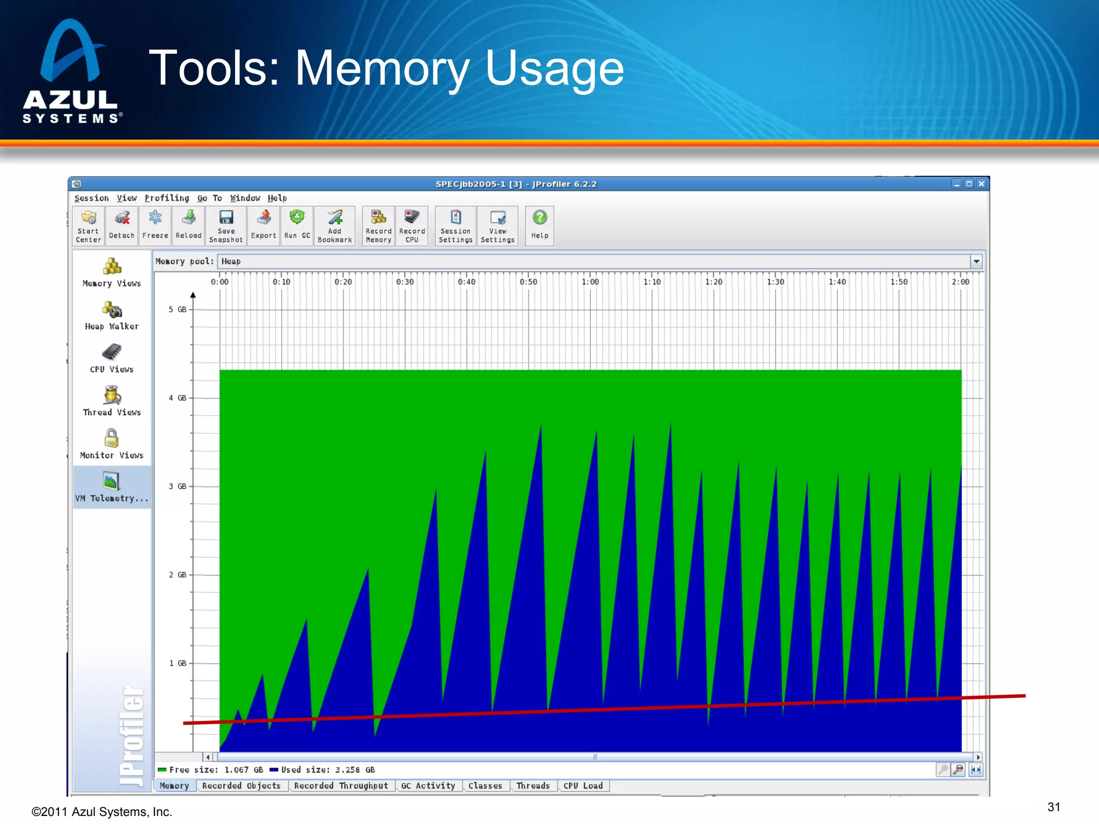Click the zoom out magnifier icon
Screen dimensions: 1099x824
(x=959, y=770)
